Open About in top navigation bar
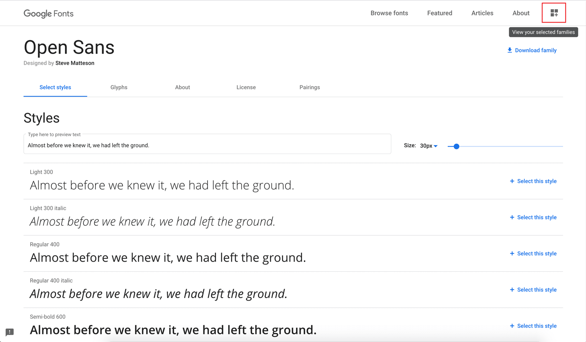 click(x=521, y=13)
